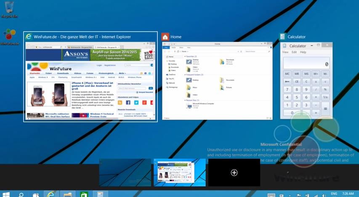
Task: Click the percent key in Calculator
Action: 325,89
